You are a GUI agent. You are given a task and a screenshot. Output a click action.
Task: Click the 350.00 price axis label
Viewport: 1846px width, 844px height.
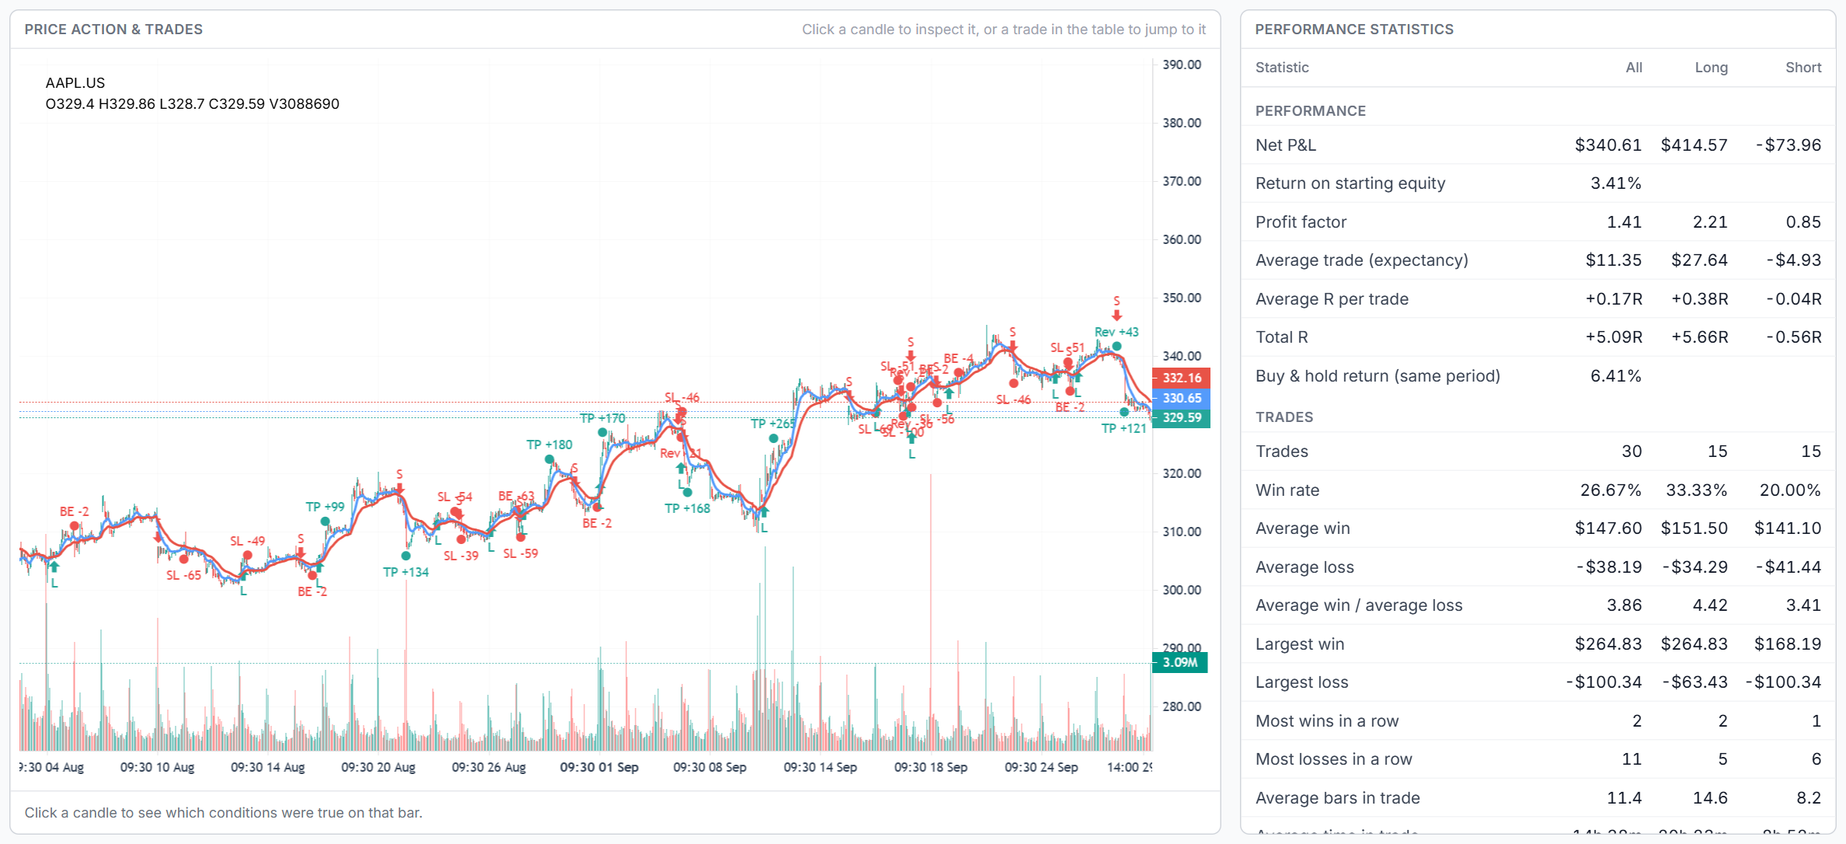[1181, 298]
